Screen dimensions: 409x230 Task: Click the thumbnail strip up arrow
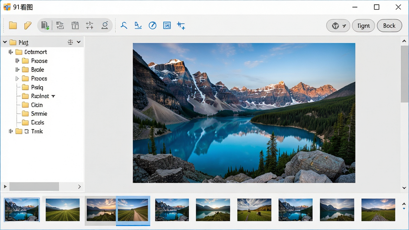[x=404, y=204]
